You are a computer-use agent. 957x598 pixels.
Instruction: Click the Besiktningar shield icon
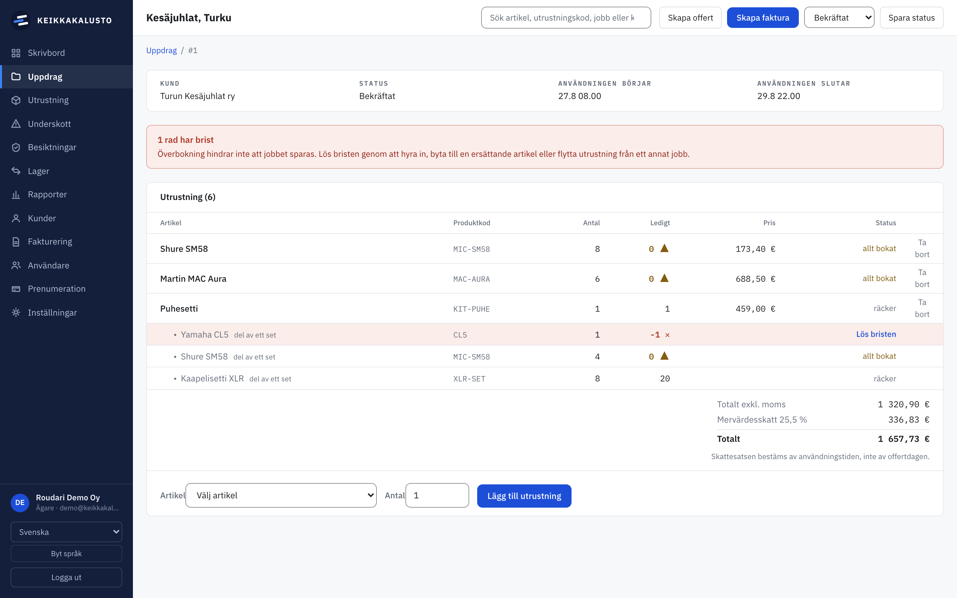click(16, 147)
